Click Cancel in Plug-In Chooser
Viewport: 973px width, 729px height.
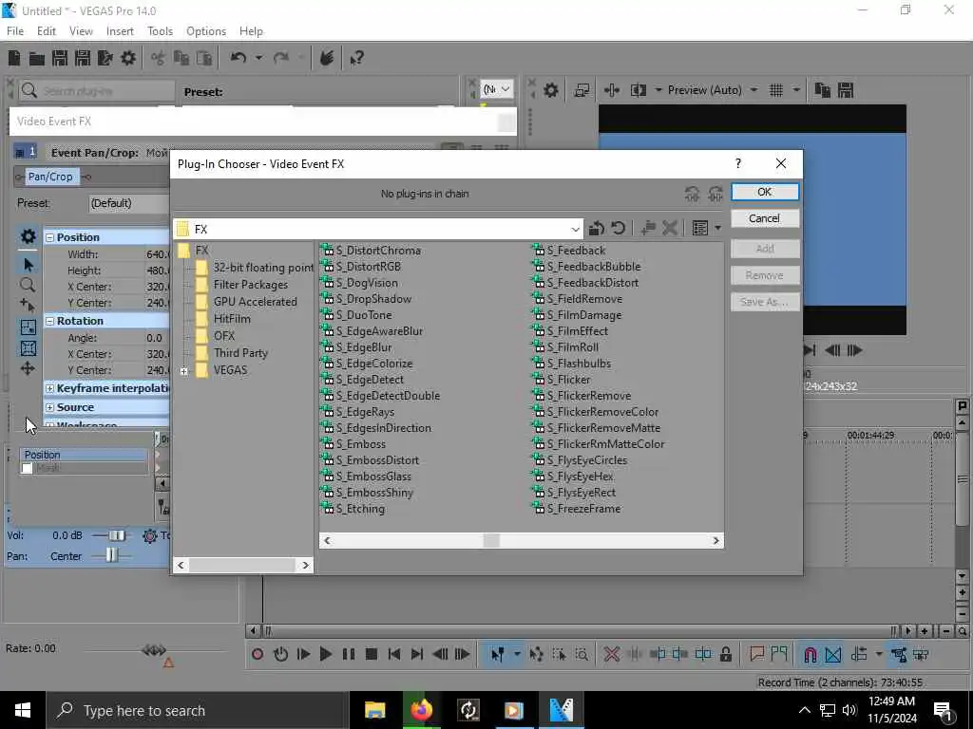click(765, 218)
